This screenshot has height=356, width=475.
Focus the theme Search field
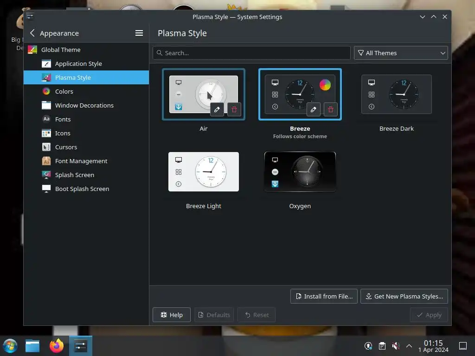pos(251,53)
